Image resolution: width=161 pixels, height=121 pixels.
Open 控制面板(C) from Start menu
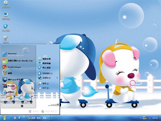tap(45, 73)
